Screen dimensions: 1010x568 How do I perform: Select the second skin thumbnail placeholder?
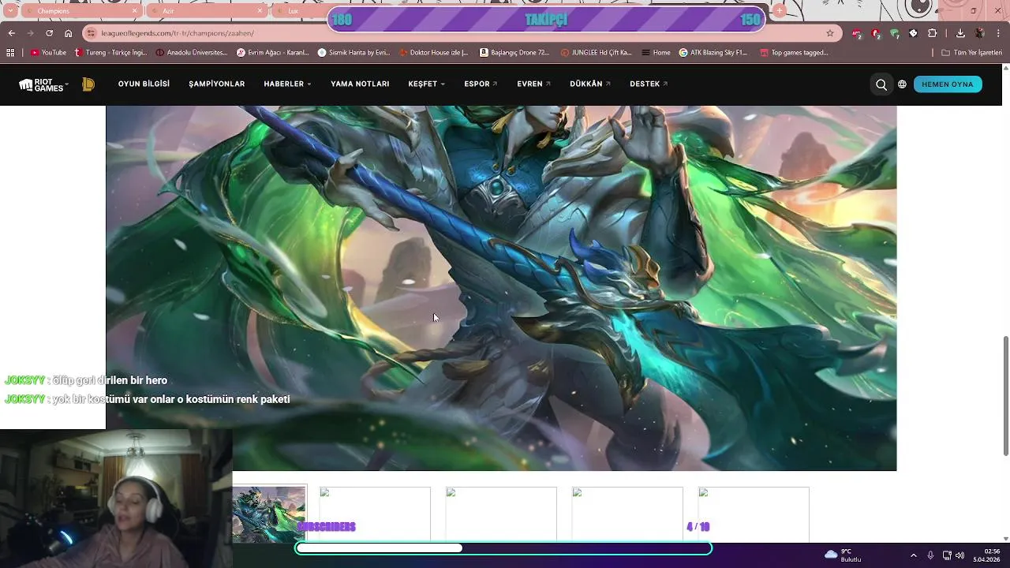[x=375, y=514]
